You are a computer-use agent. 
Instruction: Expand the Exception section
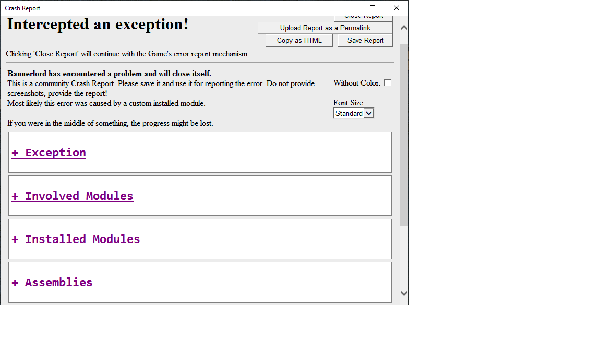49,152
